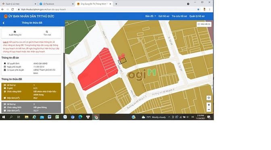Image resolution: width=271 pixels, height=150 pixels.
Task: Reload the browser page
Action: click(x=13, y=9)
